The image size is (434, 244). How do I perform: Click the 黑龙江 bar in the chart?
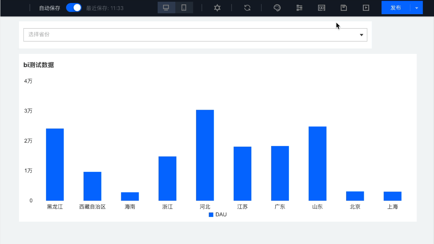tap(55, 165)
